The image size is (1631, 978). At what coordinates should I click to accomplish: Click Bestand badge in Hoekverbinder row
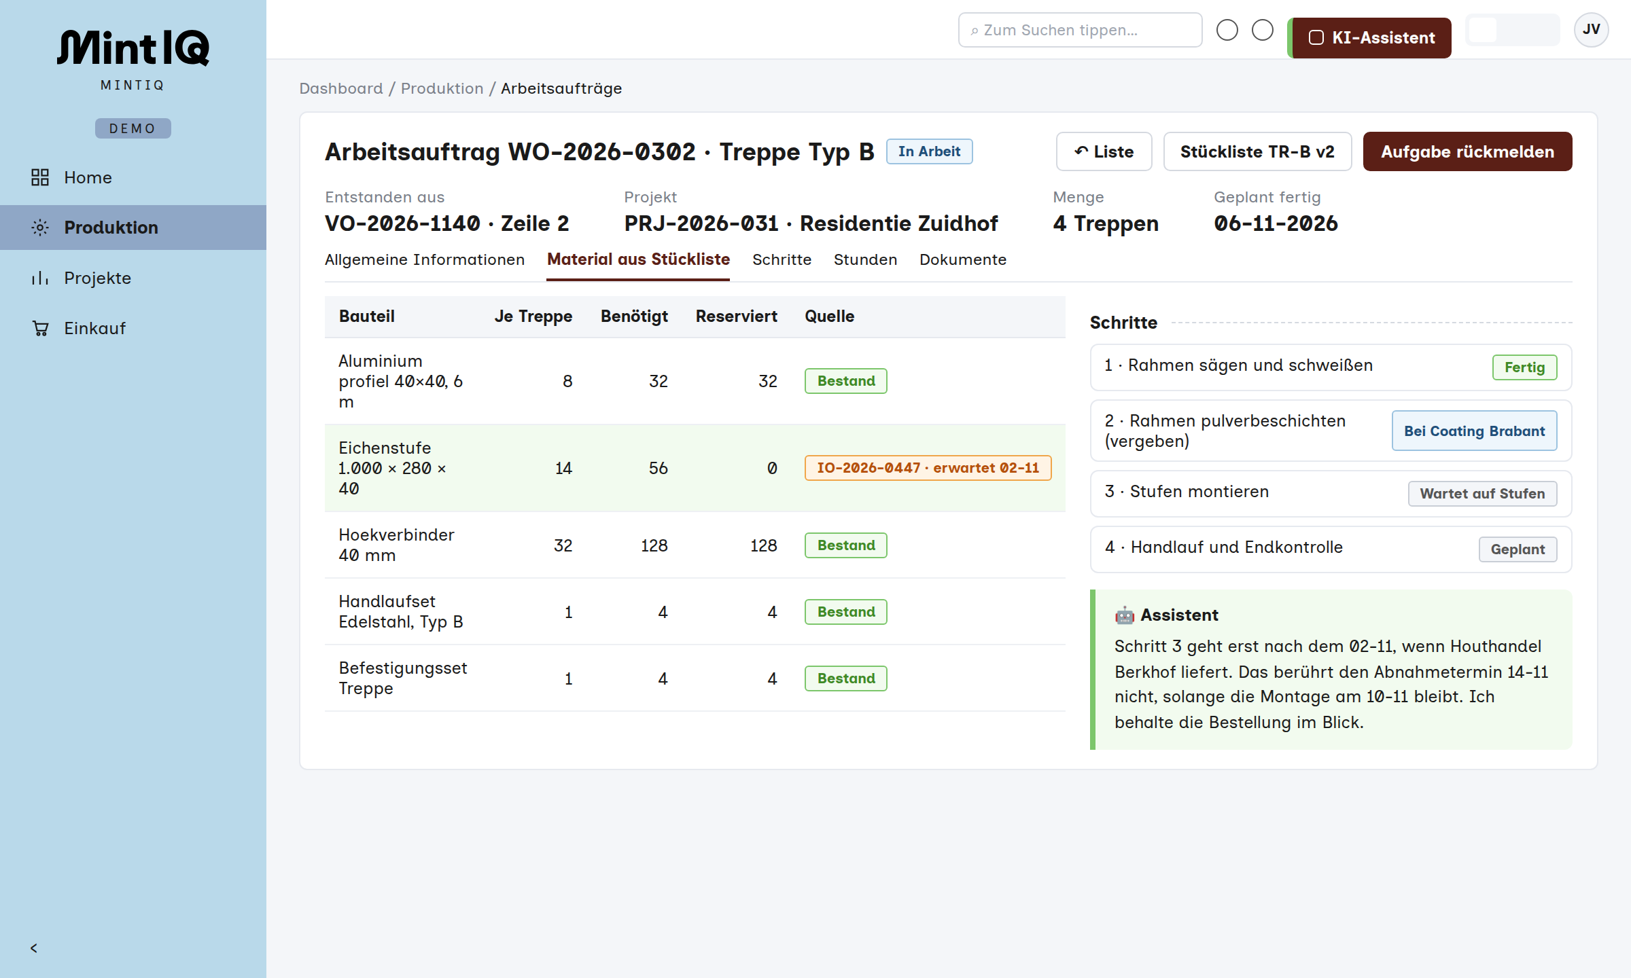point(846,545)
